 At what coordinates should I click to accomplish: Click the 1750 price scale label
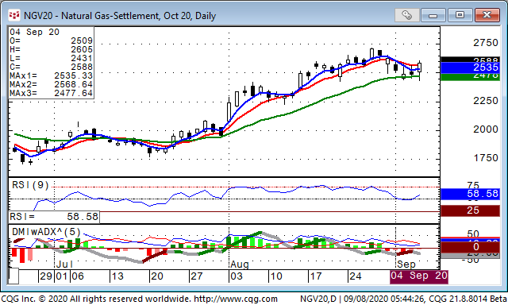coord(486,158)
